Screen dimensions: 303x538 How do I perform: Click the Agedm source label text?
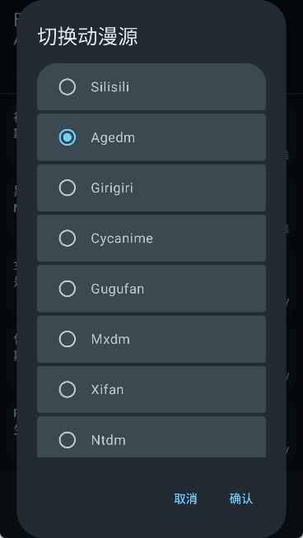113,137
